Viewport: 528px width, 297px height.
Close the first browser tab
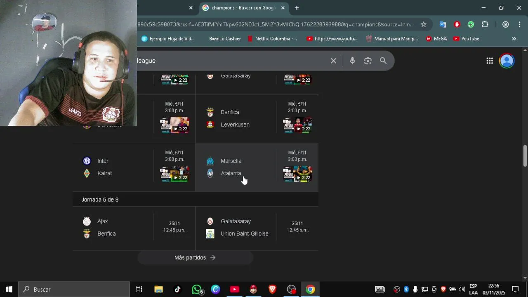click(191, 8)
